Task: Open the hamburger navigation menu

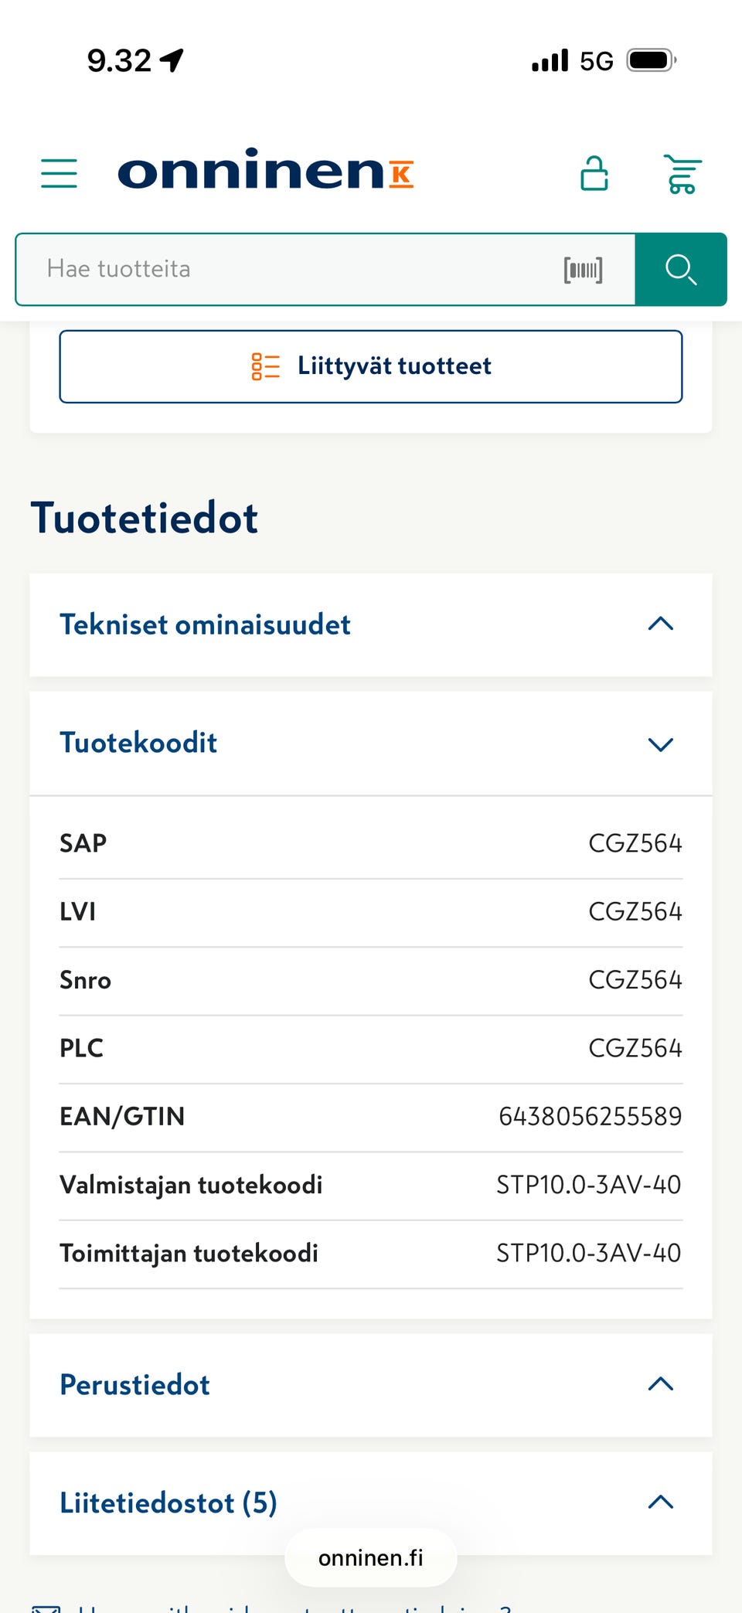Action: click(x=59, y=173)
